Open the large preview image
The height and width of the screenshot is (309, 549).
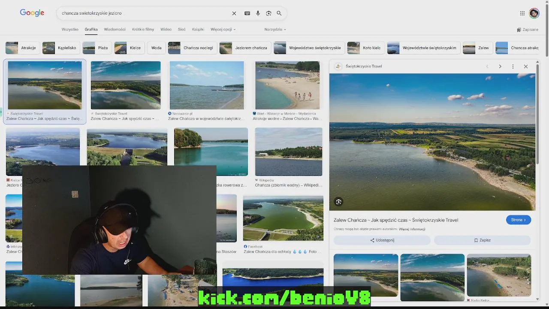[432, 142]
